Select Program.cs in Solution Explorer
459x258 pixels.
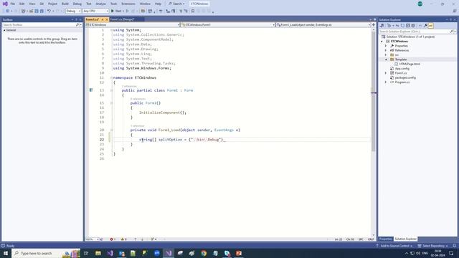pos(402,82)
